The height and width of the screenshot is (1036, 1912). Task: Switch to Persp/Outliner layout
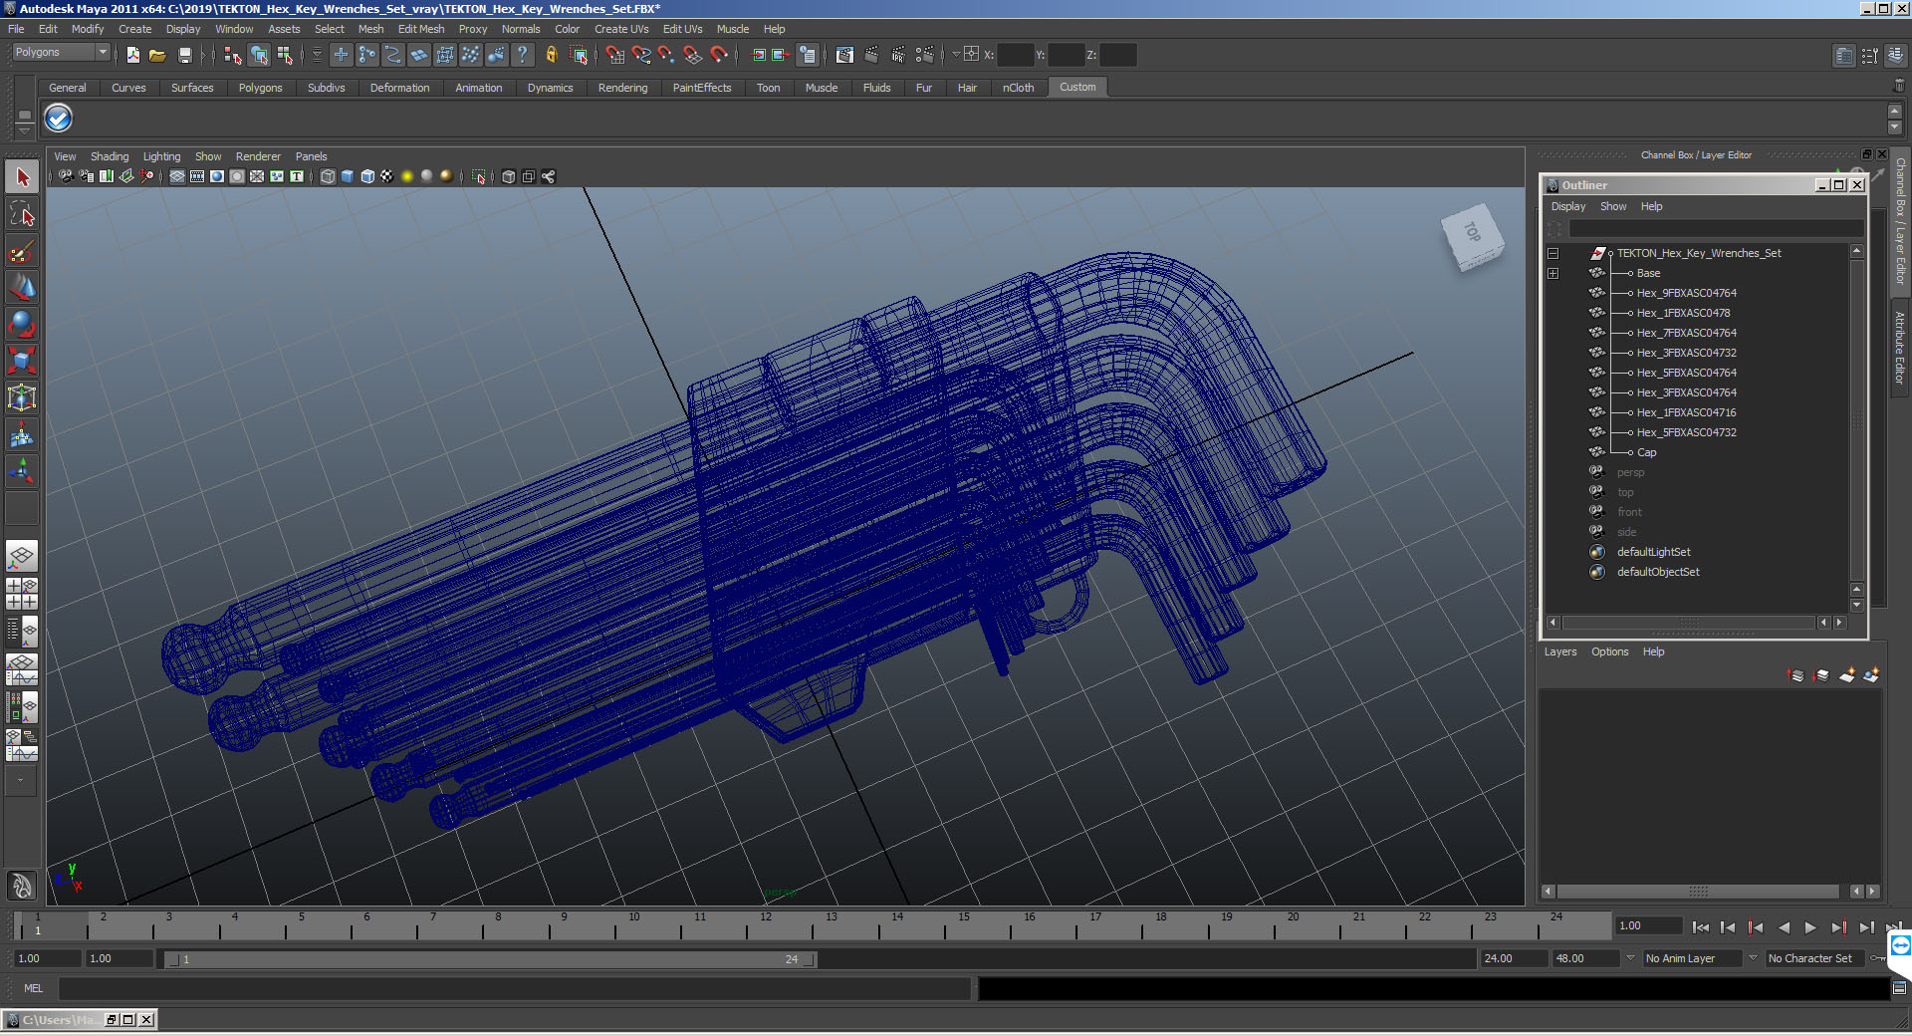(x=22, y=631)
